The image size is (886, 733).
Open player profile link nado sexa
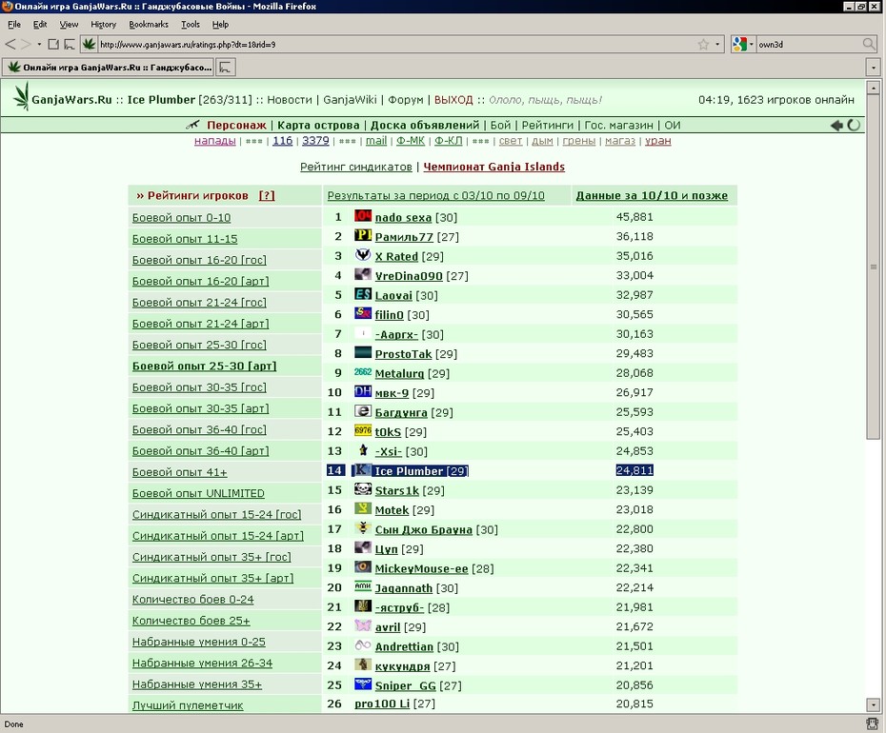click(403, 217)
